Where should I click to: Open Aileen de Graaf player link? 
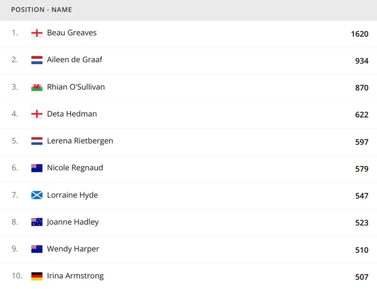74,60
